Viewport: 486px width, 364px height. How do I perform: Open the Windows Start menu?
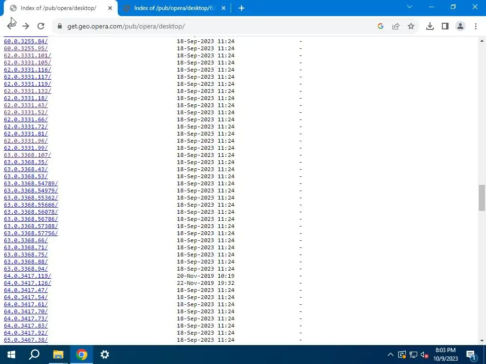(x=11, y=355)
